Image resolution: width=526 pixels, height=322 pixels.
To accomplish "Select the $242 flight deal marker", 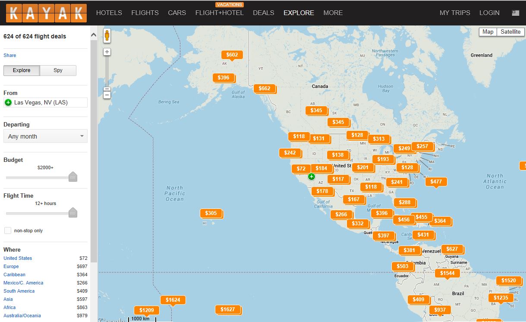I will (x=290, y=153).
